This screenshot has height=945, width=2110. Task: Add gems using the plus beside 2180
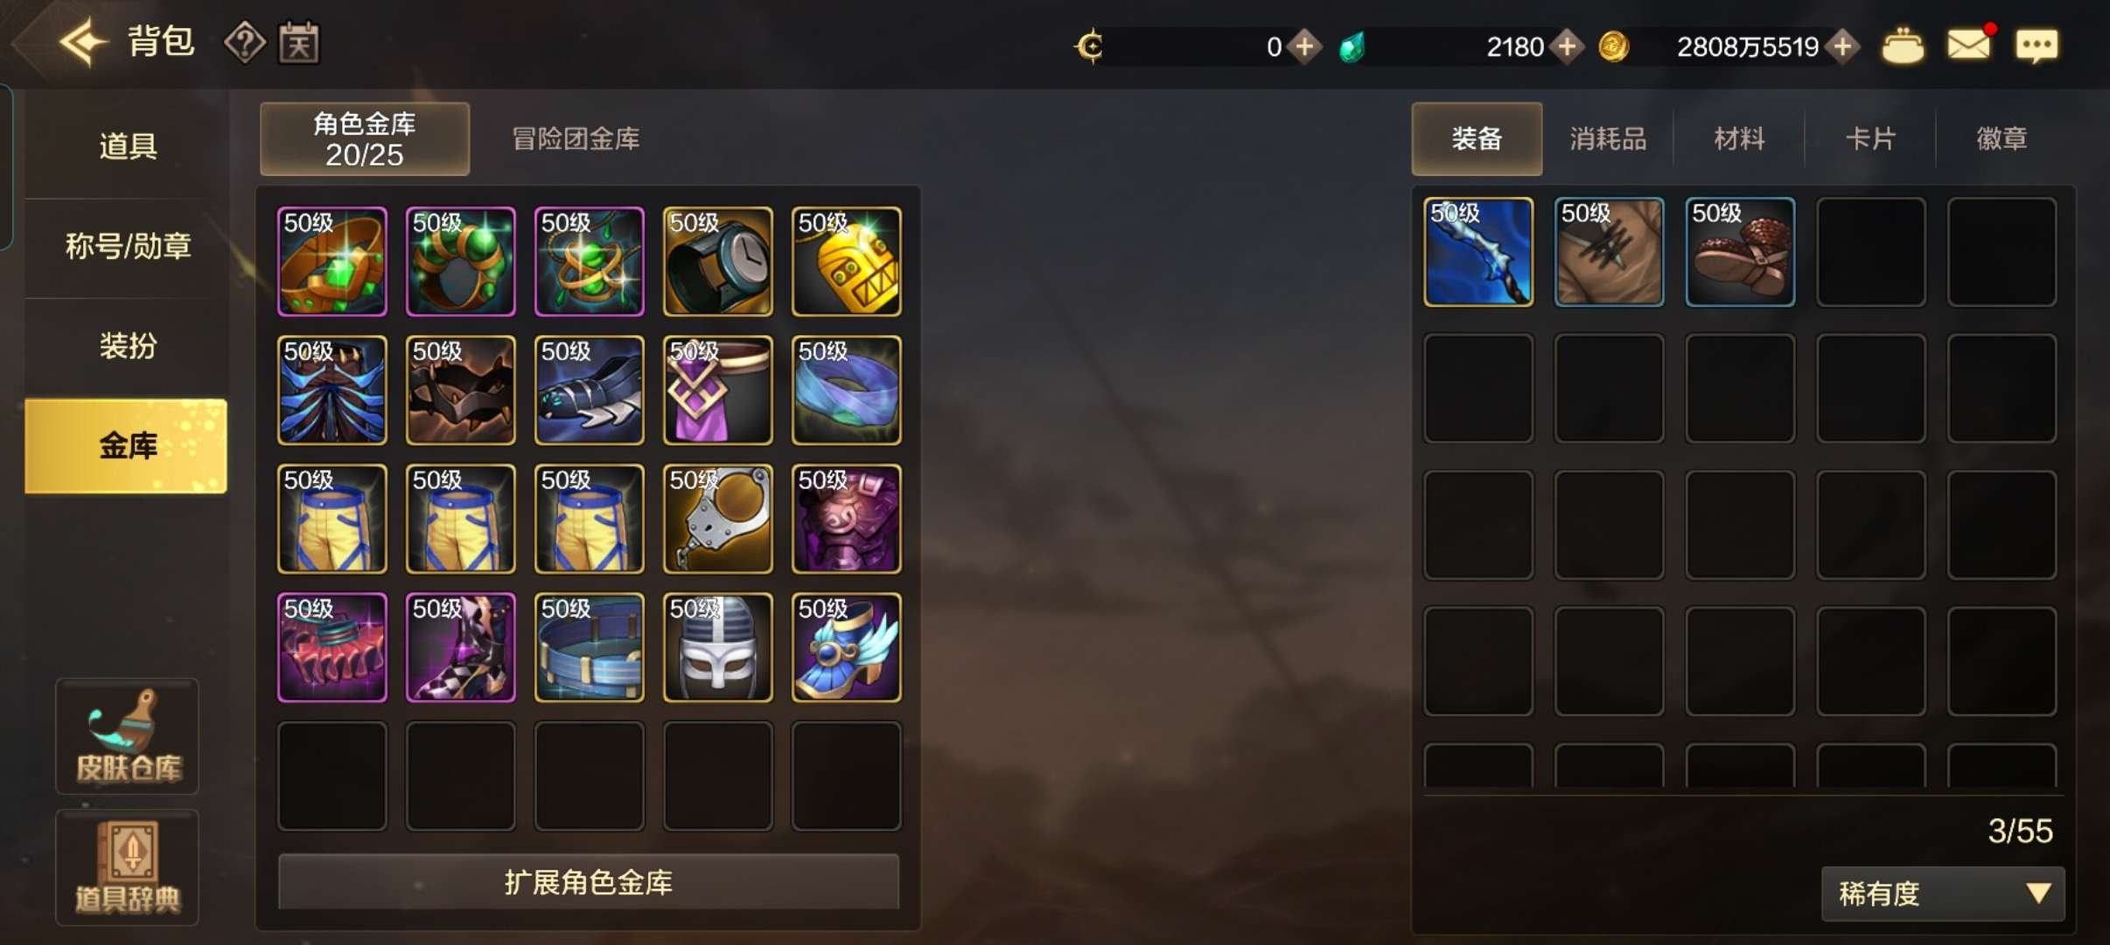tap(1567, 46)
